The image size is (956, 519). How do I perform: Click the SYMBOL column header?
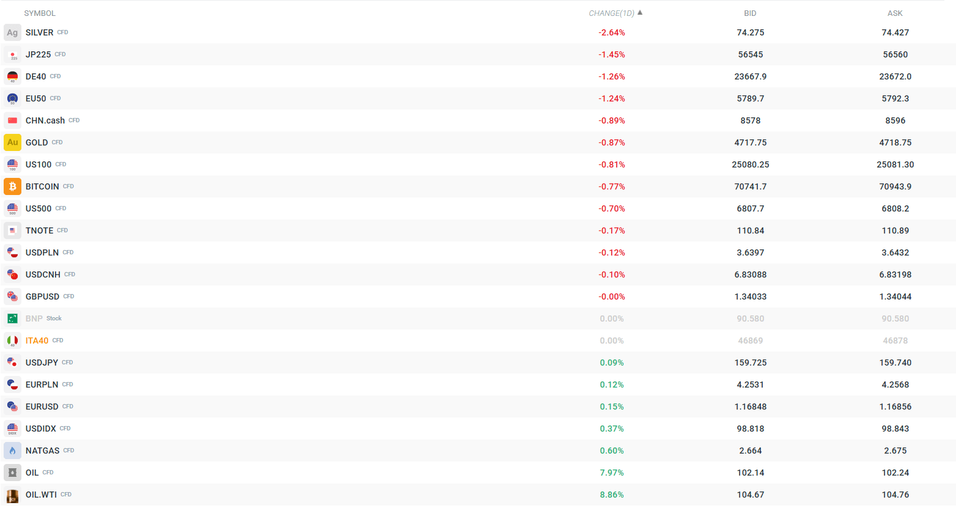[x=40, y=13]
